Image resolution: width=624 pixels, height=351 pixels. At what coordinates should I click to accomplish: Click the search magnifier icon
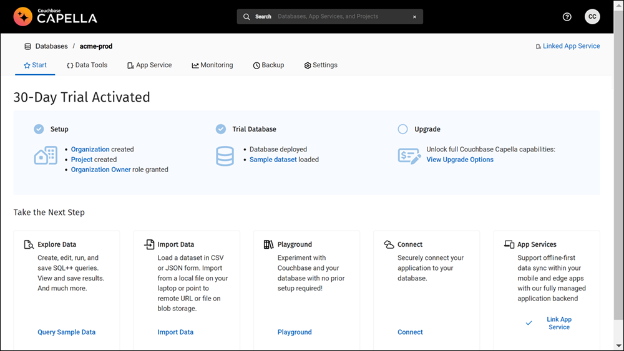[246, 17]
